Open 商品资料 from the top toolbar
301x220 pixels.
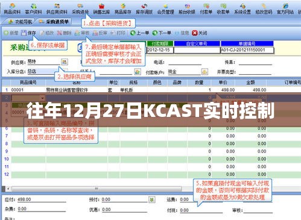(12, 8)
